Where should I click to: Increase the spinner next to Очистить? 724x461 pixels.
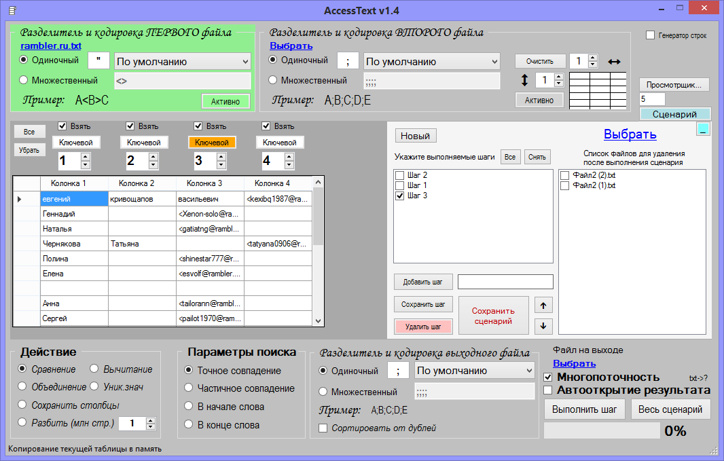pyautogui.click(x=593, y=58)
